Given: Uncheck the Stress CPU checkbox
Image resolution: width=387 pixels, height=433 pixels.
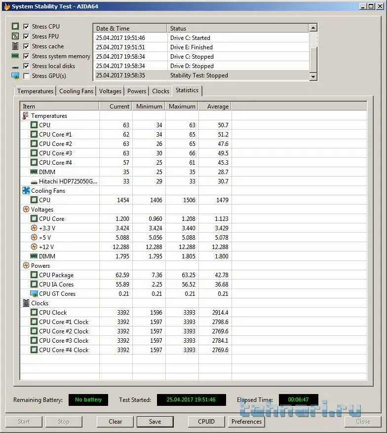Looking at the screenshot, I should [x=26, y=27].
